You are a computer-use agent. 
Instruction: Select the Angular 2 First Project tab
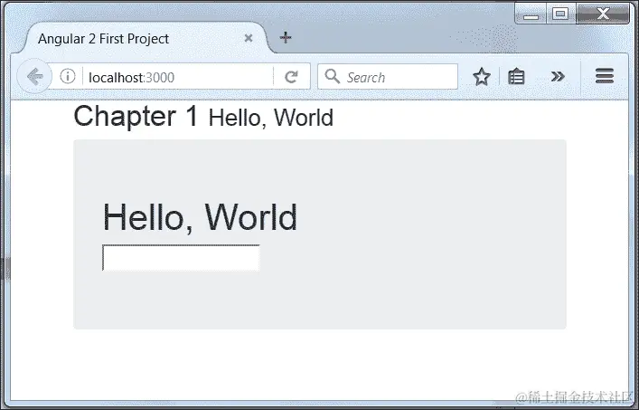point(146,38)
